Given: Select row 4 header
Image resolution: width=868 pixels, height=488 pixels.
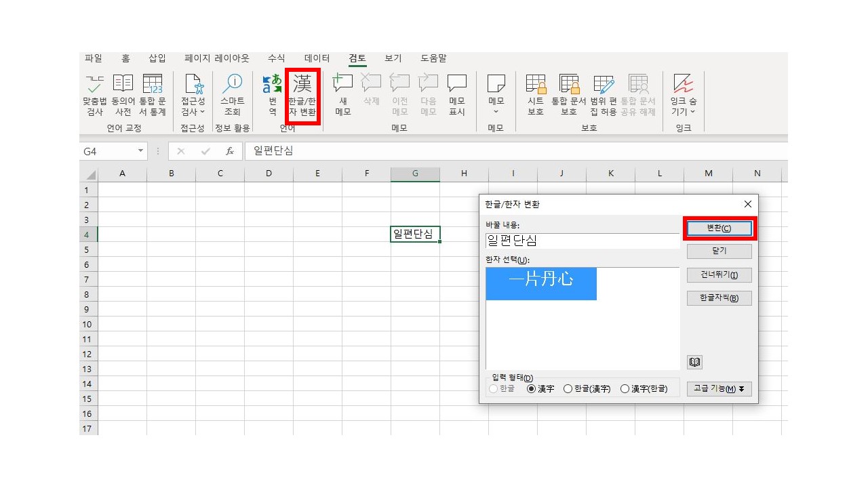Looking at the screenshot, I should (x=89, y=235).
